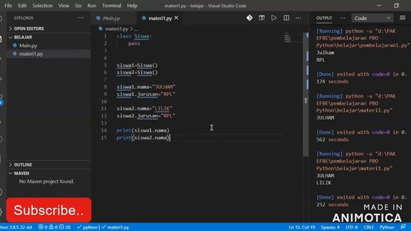Open the File menu
Viewport: 411px width, 231px height.
click(x=8, y=6)
